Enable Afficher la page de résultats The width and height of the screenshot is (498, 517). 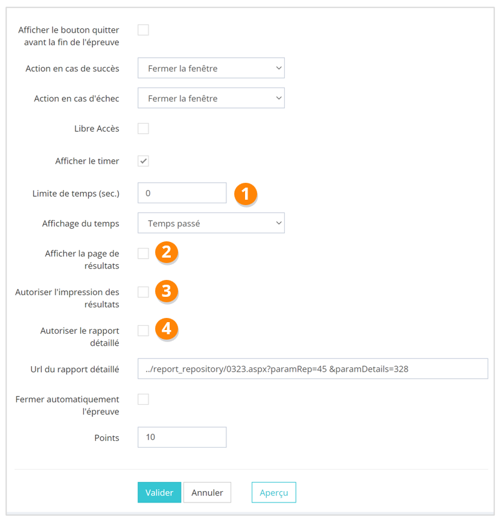point(143,253)
